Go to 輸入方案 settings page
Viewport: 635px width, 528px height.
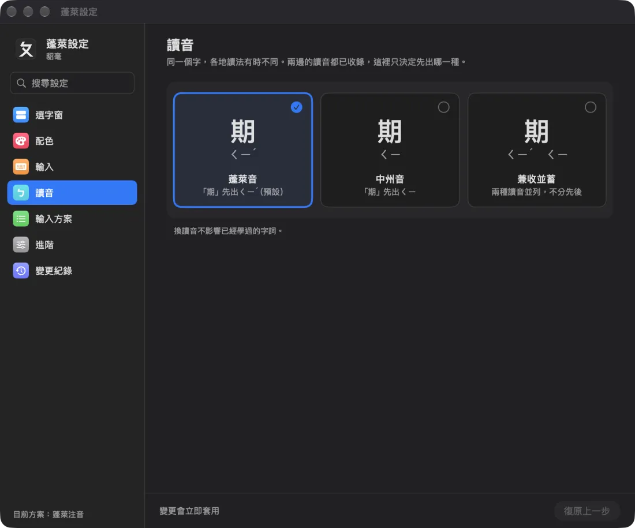tap(72, 219)
